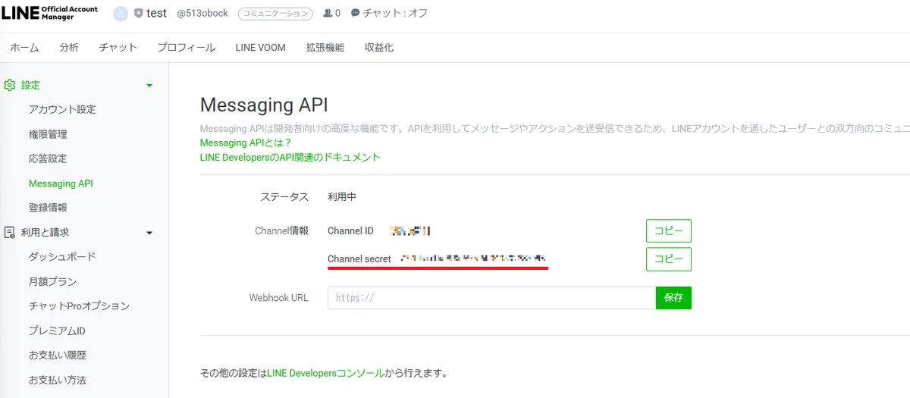This screenshot has height=398, width=910.
Task: Switch to the チャット tab
Action: click(x=118, y=47)
